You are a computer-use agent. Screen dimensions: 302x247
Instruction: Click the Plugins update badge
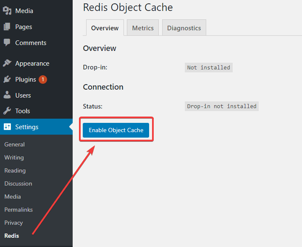click(x=42, y=80)
